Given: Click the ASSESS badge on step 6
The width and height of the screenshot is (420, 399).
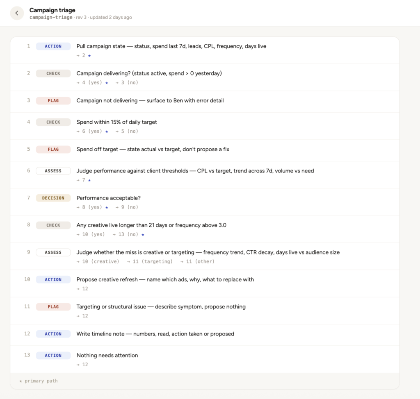Looking at the screenshot, I should click(x=53, y=171).
